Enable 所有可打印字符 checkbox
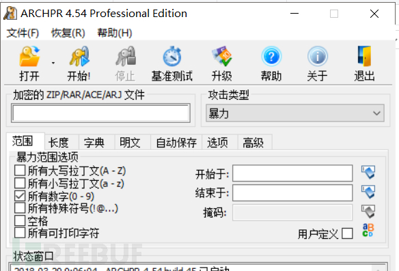Image resolution: width=399 pixels, height=271 pixels. pos(20,233)
